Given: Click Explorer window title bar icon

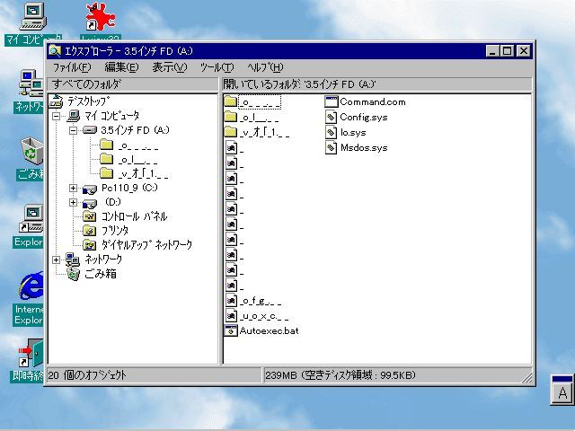Looking at the screenshot, I should (56, 51).
